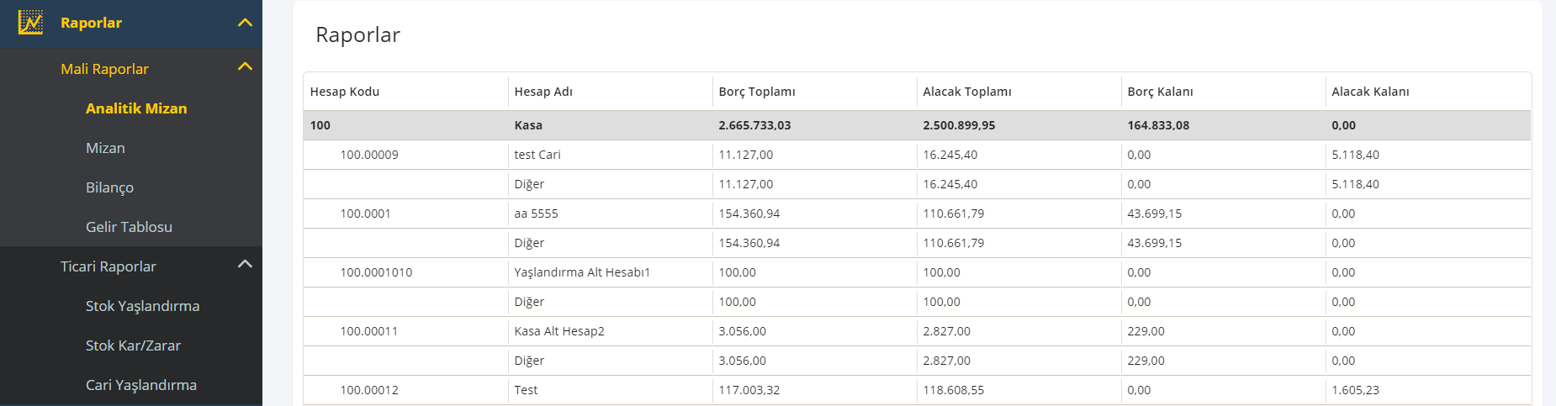This screenshot has width=1556, height=406.
Task: Click the Raporlar chart icon
Action: [30, 23]
